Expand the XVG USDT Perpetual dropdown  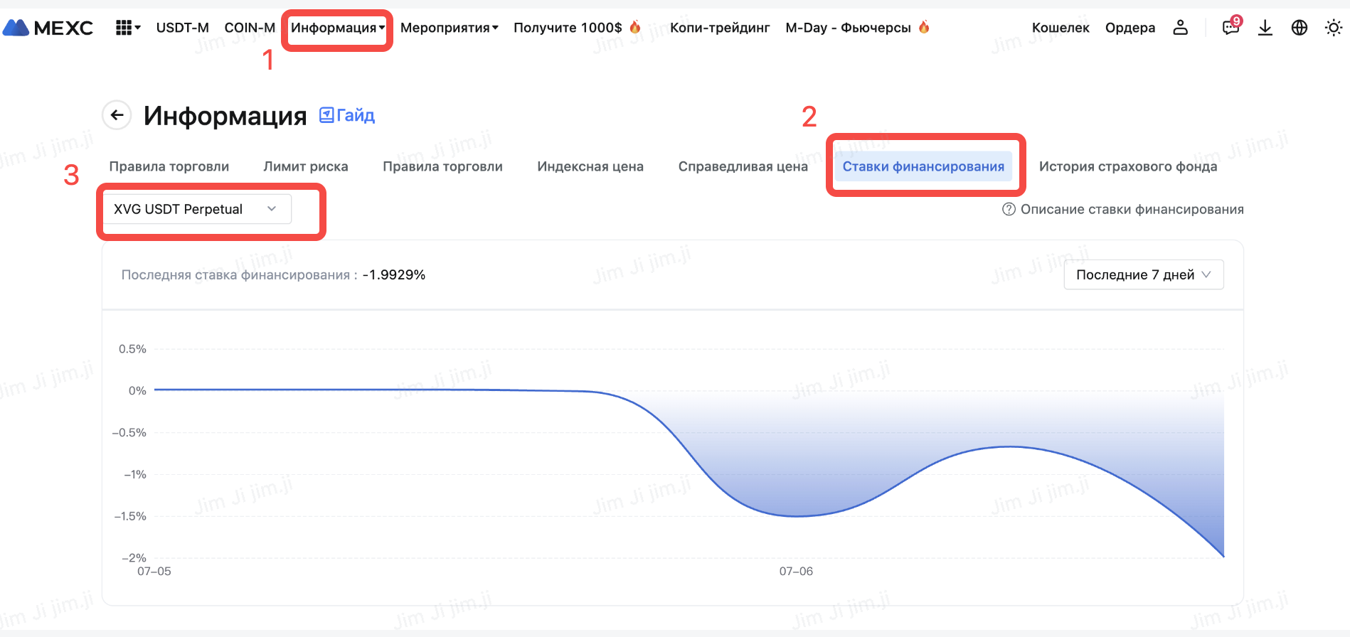[x=196, y=209]
